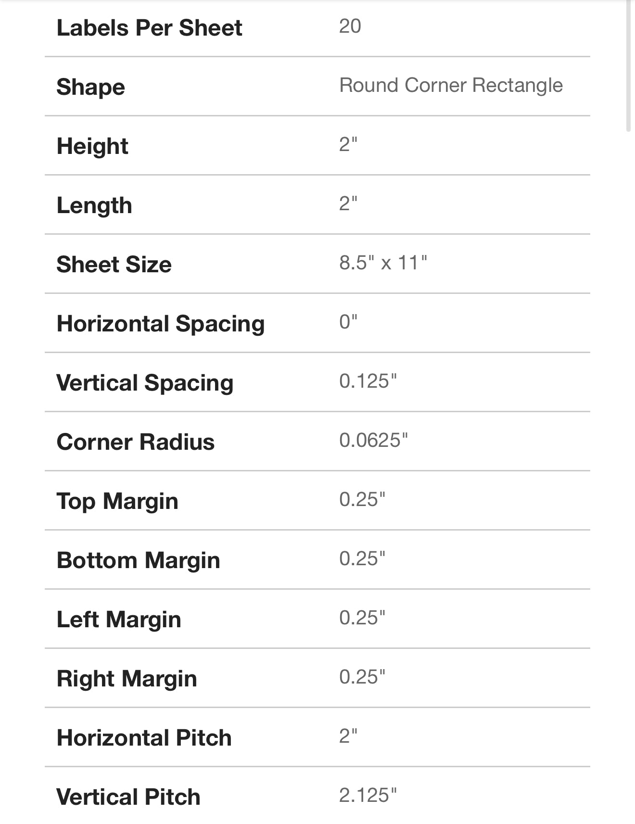Viewport: 635px width, 824px height.
Task: Click the Left Margin label
Action: click(x=119, y=620)
